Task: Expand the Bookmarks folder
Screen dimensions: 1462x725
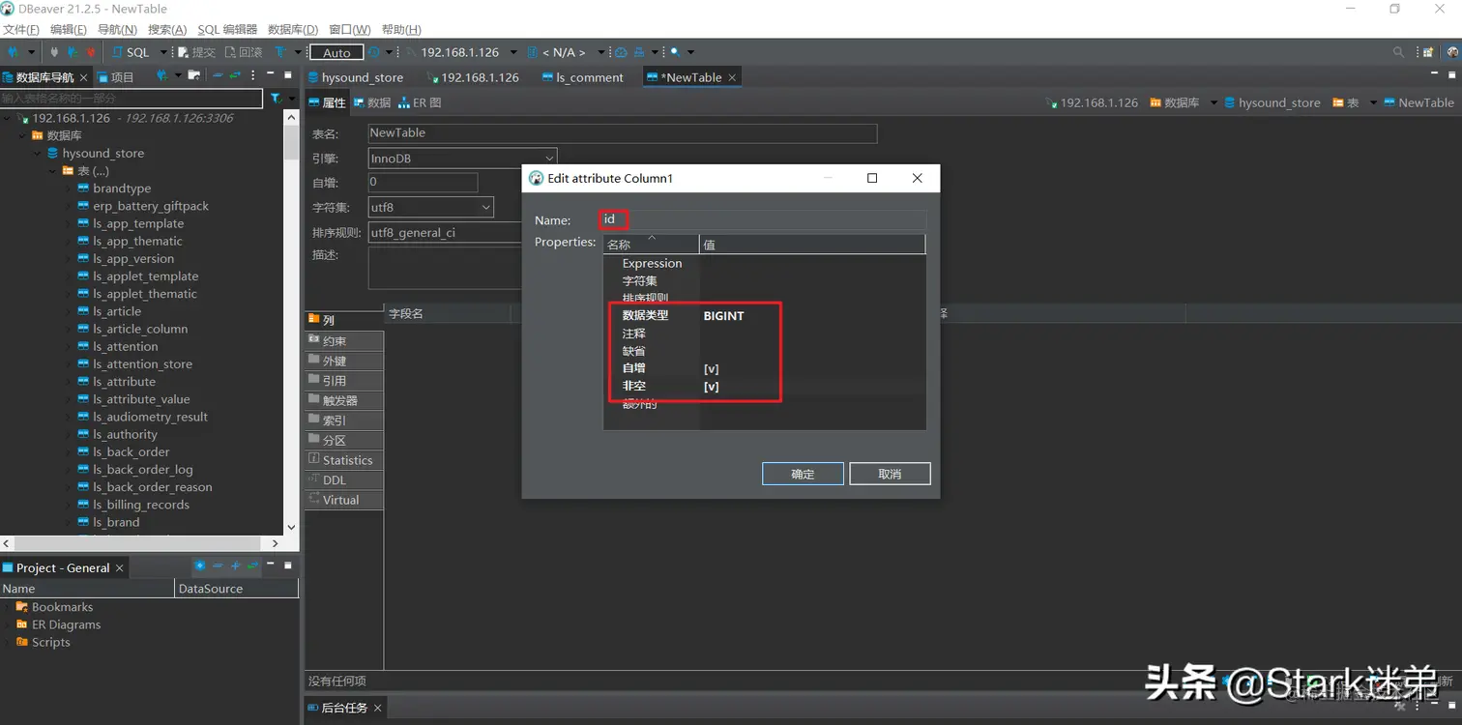Action: pos(9,607)
